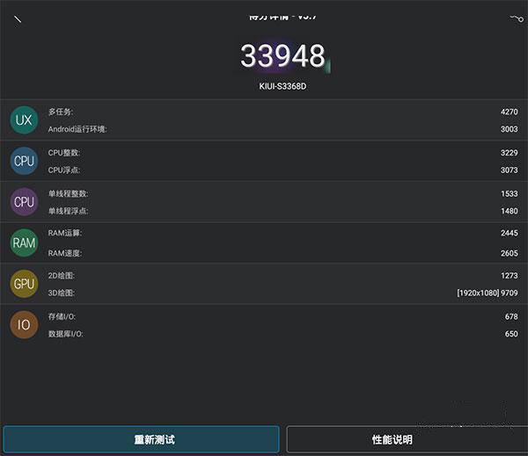The image size is (528, 456).
Task: Click the database I/O score 650
Action: (511, 334)
